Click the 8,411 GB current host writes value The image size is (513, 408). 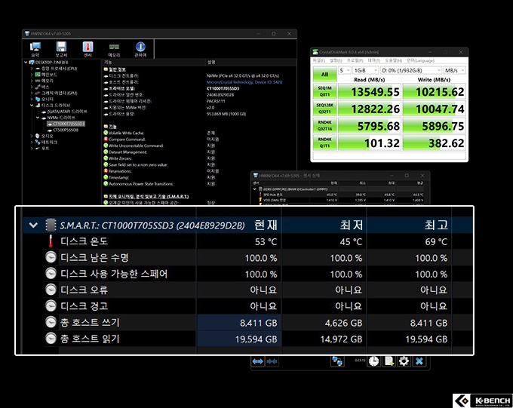(x=259, y=323)
